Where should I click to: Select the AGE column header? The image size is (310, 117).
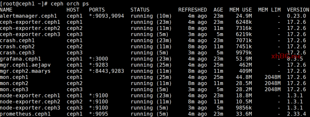click(218, 10)
